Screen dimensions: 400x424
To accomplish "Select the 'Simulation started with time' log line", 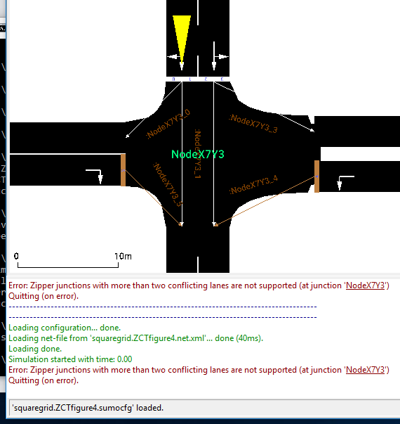I will 70,359.
